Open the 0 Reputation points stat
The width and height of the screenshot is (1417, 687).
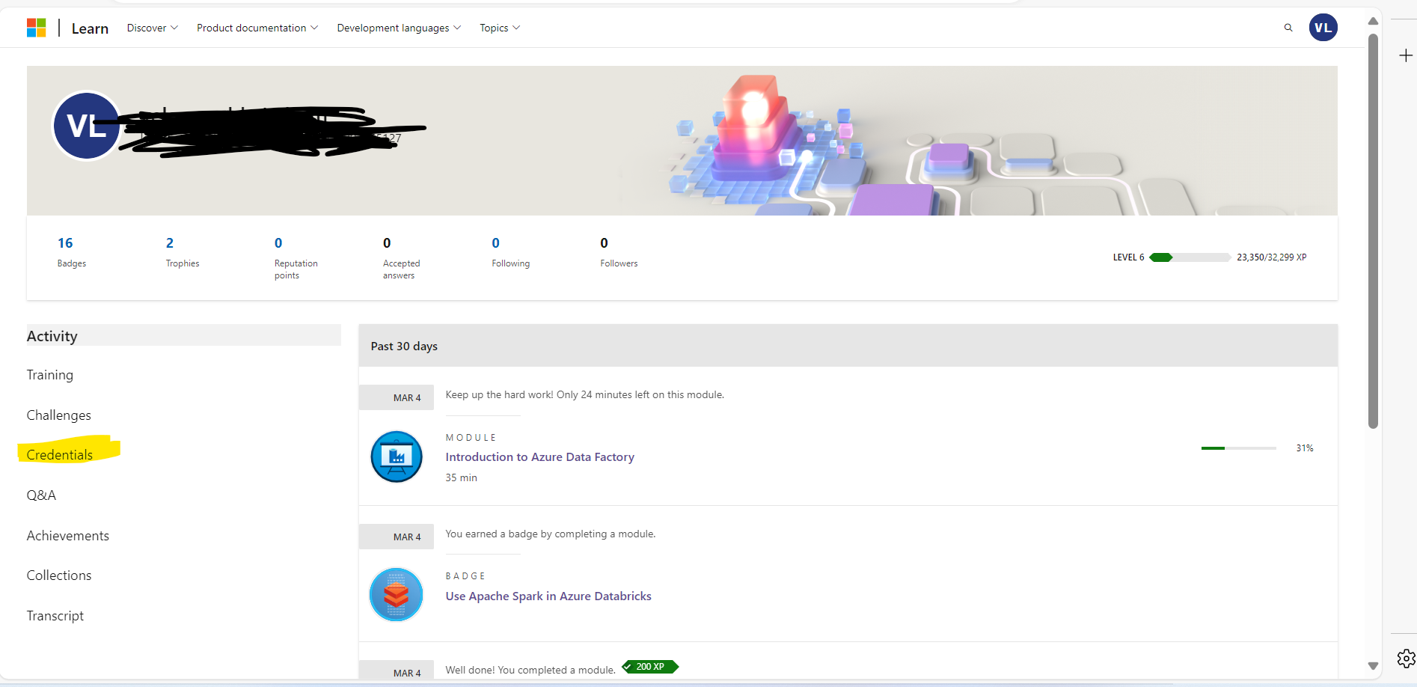[296, 258]
